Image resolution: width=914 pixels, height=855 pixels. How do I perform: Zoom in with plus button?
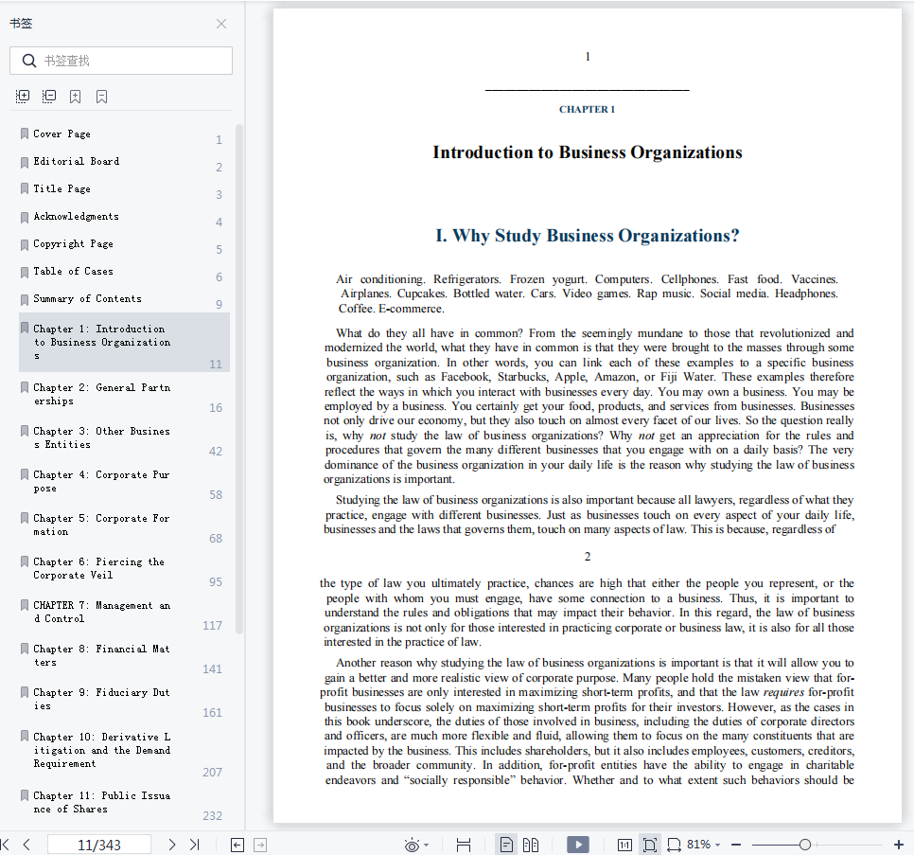(898, 845)
